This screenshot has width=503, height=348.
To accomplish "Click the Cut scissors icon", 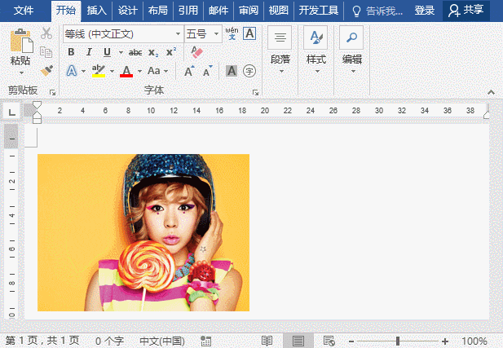I will tap(46, 33).
